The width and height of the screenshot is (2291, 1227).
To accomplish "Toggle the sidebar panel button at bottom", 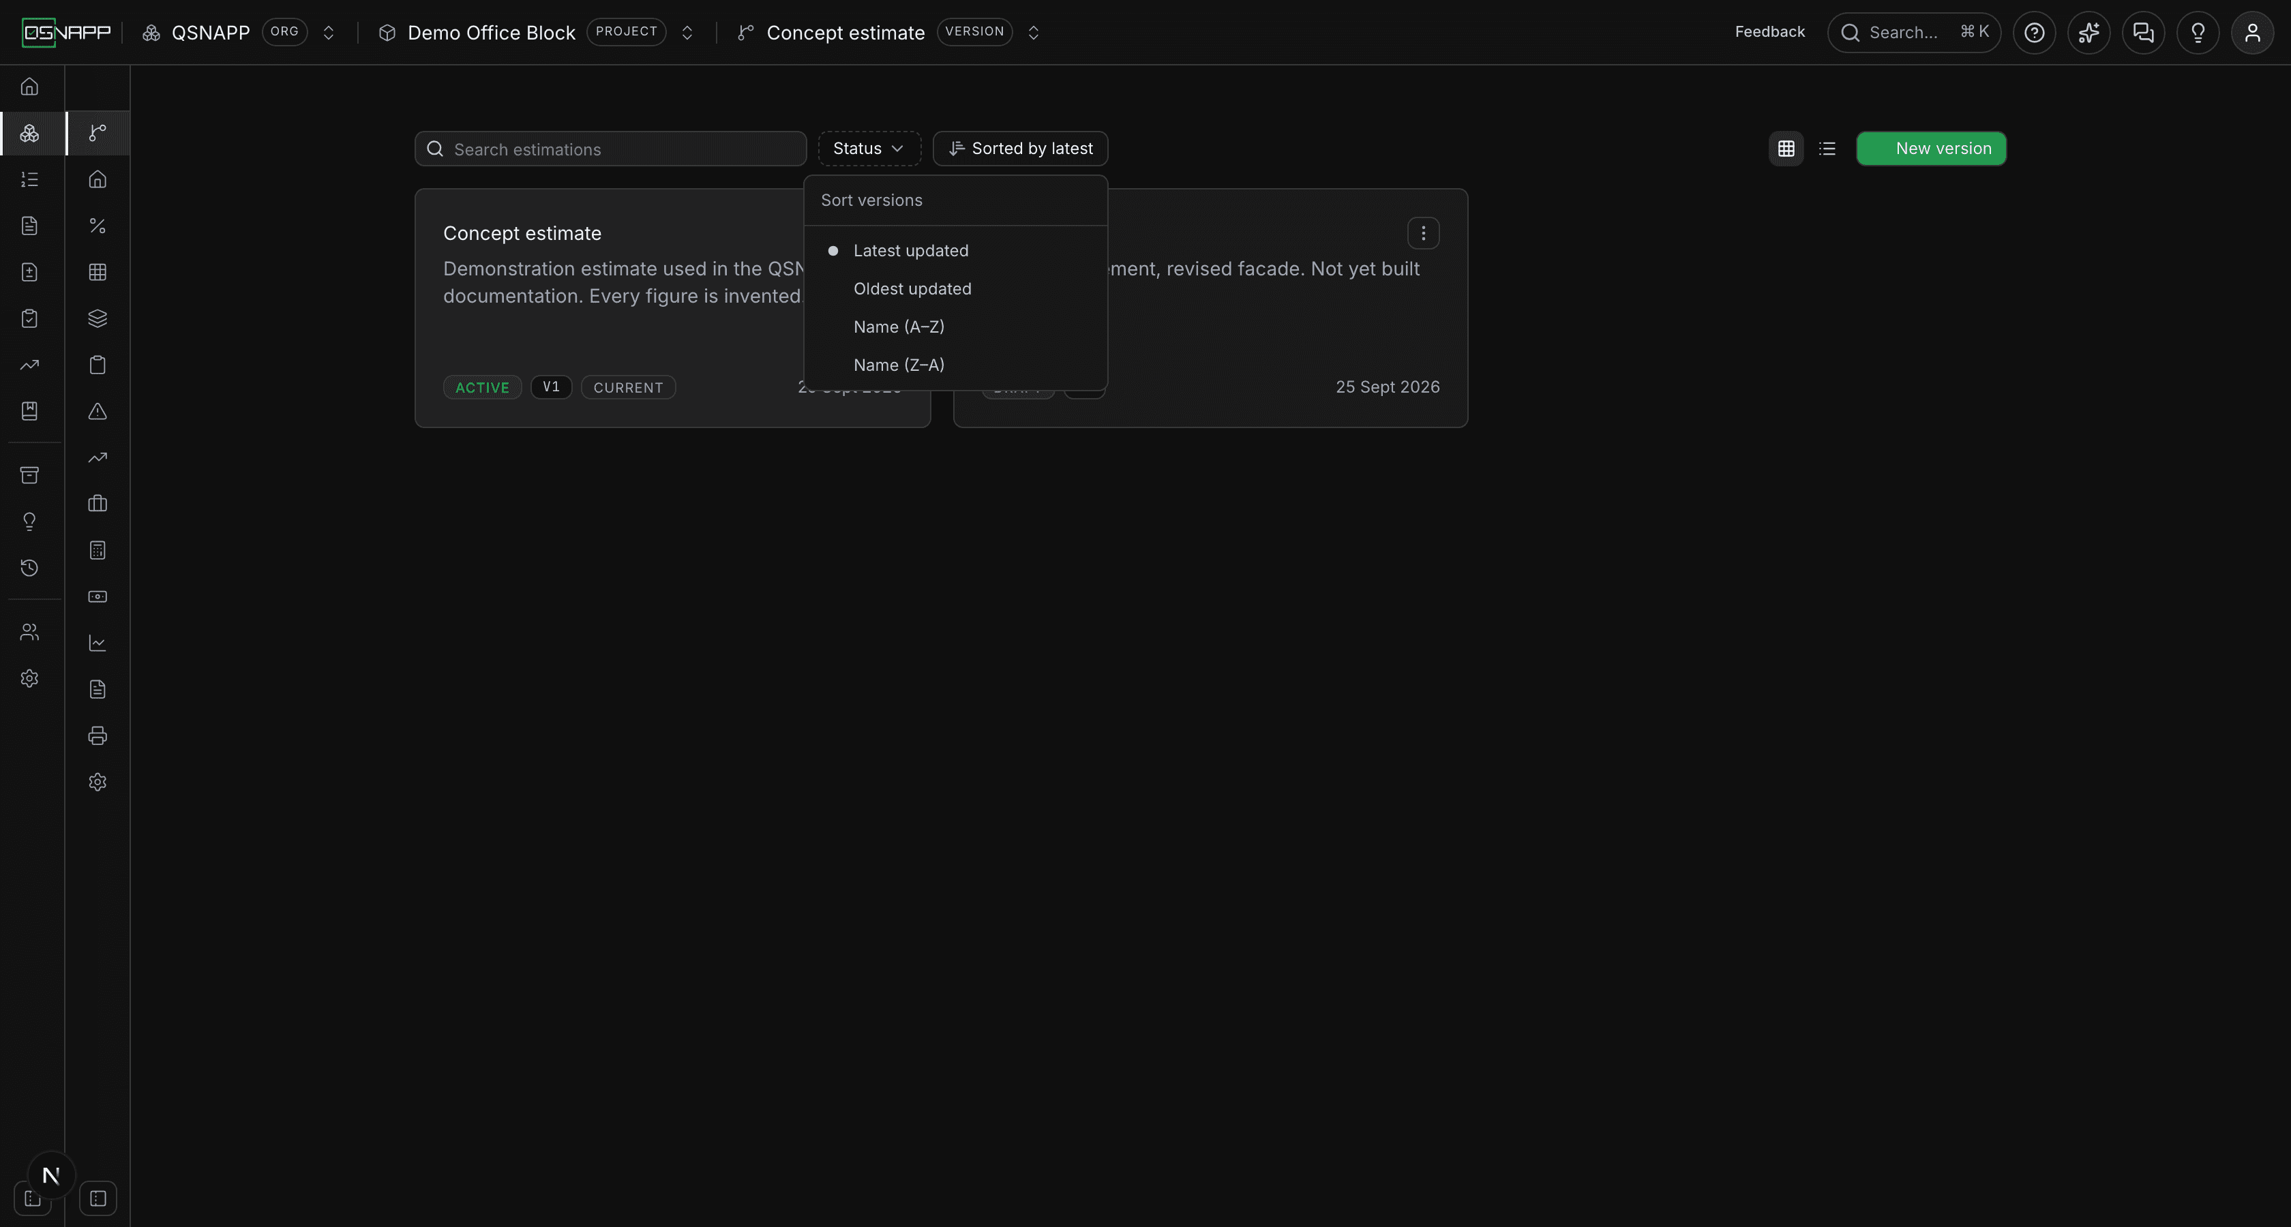I will click(x=98, y=1198).
